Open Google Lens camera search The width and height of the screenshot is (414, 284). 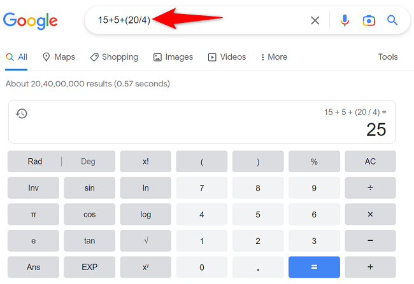369,20
